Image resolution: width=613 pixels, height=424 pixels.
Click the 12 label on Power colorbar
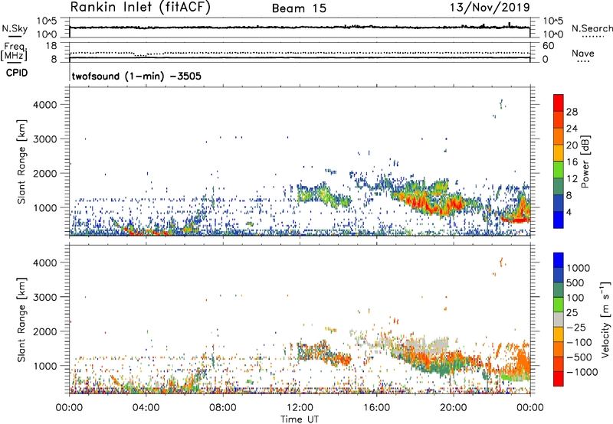[x=572, y=178]
